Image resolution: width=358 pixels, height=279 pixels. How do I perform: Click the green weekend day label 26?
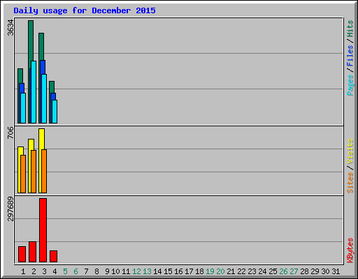(283, 271)
